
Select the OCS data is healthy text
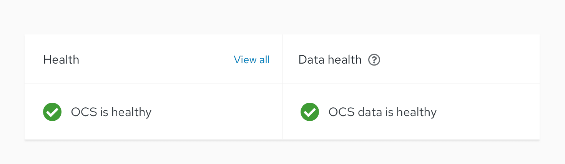pos(382,112)
